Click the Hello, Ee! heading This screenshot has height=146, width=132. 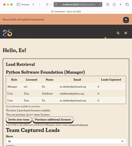point(14,50)
